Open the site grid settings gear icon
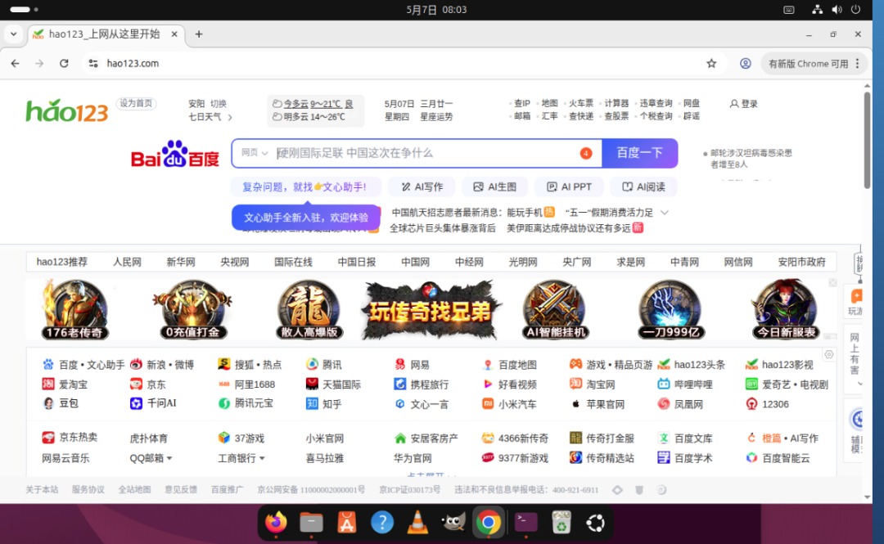Image resolution: width=884 pixels, height=544 pixels. pos(828,354)
